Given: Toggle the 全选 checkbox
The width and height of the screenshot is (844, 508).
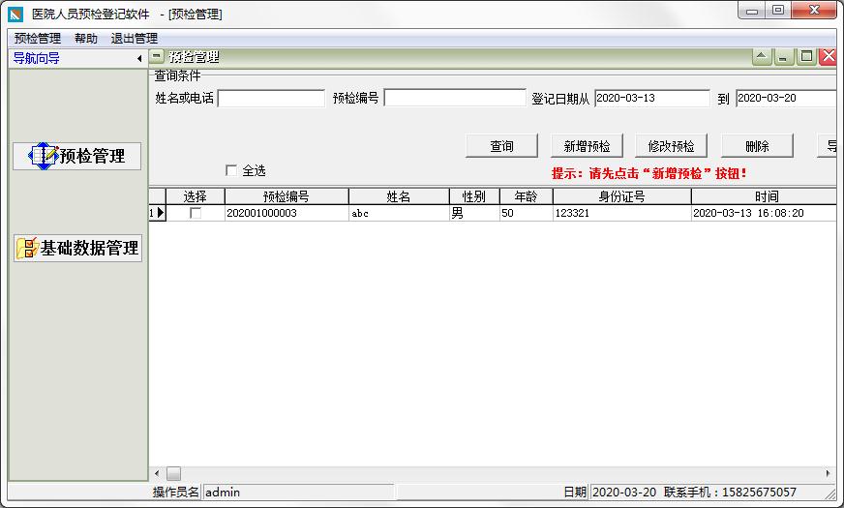Looking at the screenshot, I should [231, 170].
